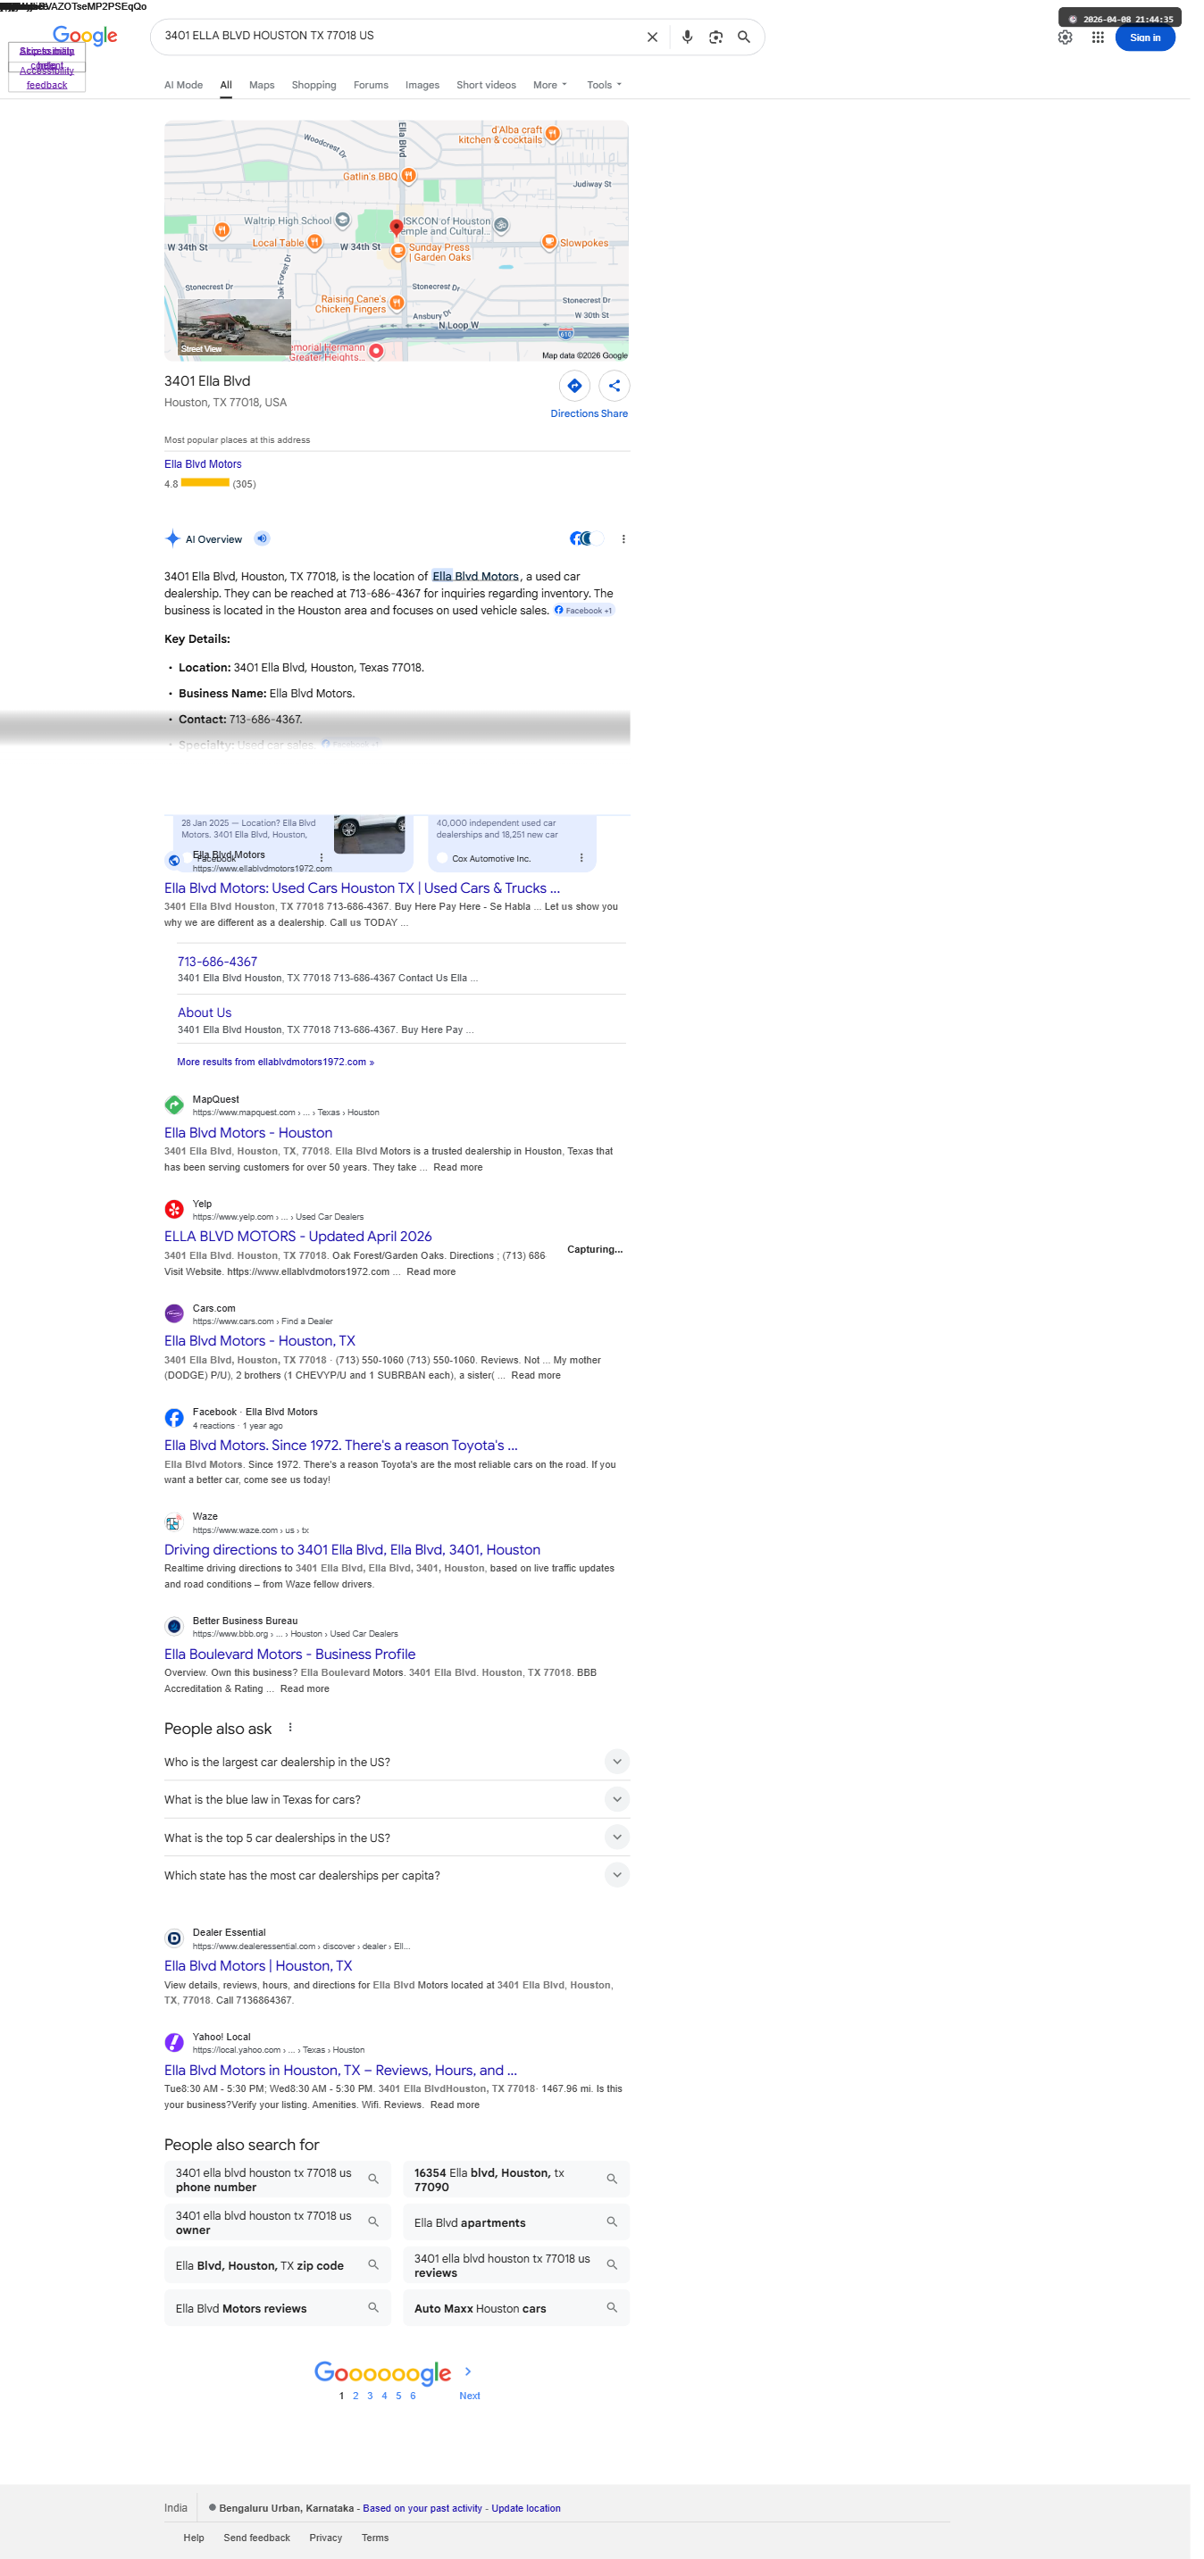Click the Raising Cane's map pin
Screen dimensions: 1204x2559
397,302
